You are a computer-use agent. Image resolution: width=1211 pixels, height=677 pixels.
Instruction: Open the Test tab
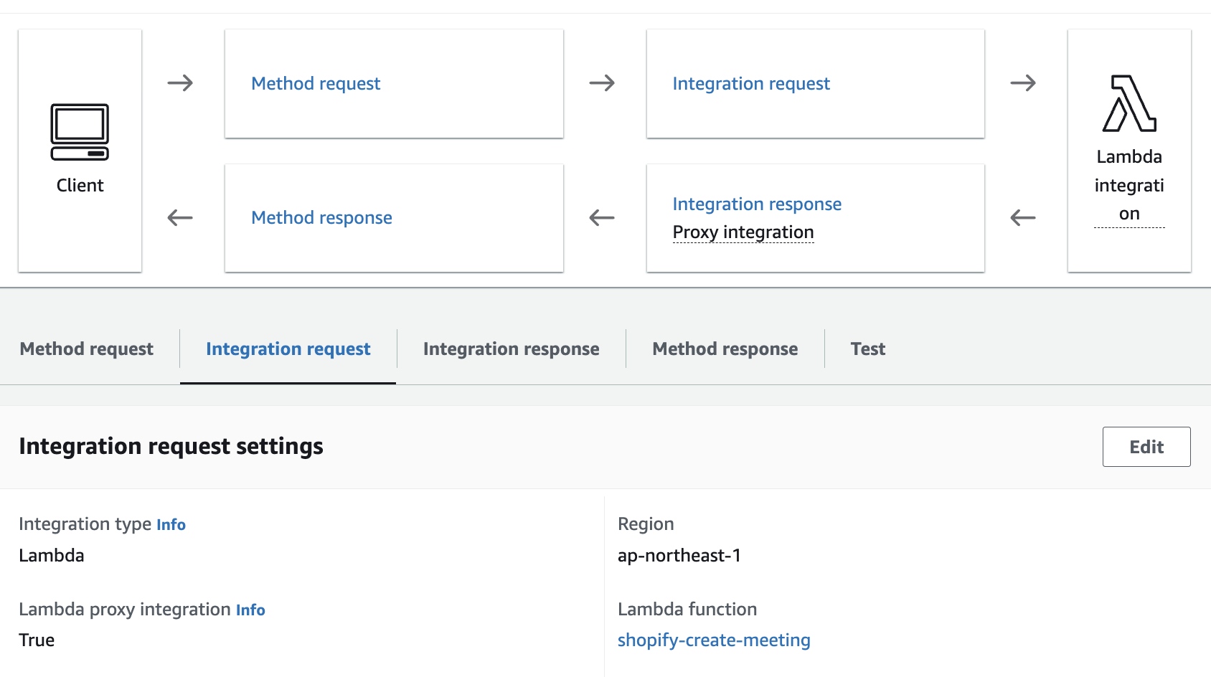(867, 349)
